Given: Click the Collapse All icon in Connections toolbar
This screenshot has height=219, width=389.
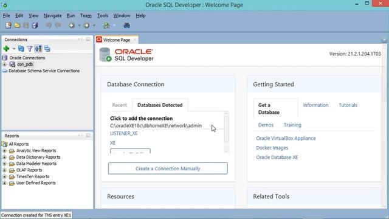Looking at the screenshot, I should pyautogui.click(x=47, y=49).
